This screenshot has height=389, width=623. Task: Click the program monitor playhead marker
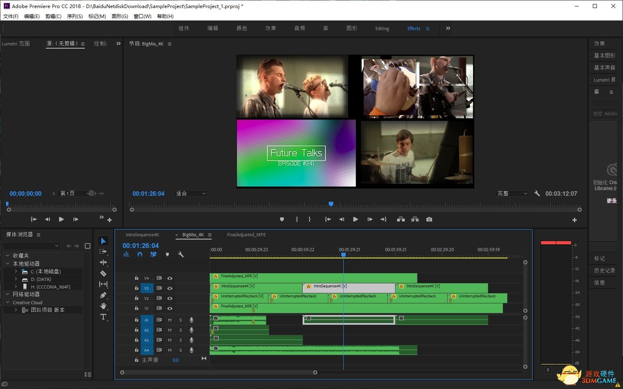pyautogui.click(x=331, y=204)
